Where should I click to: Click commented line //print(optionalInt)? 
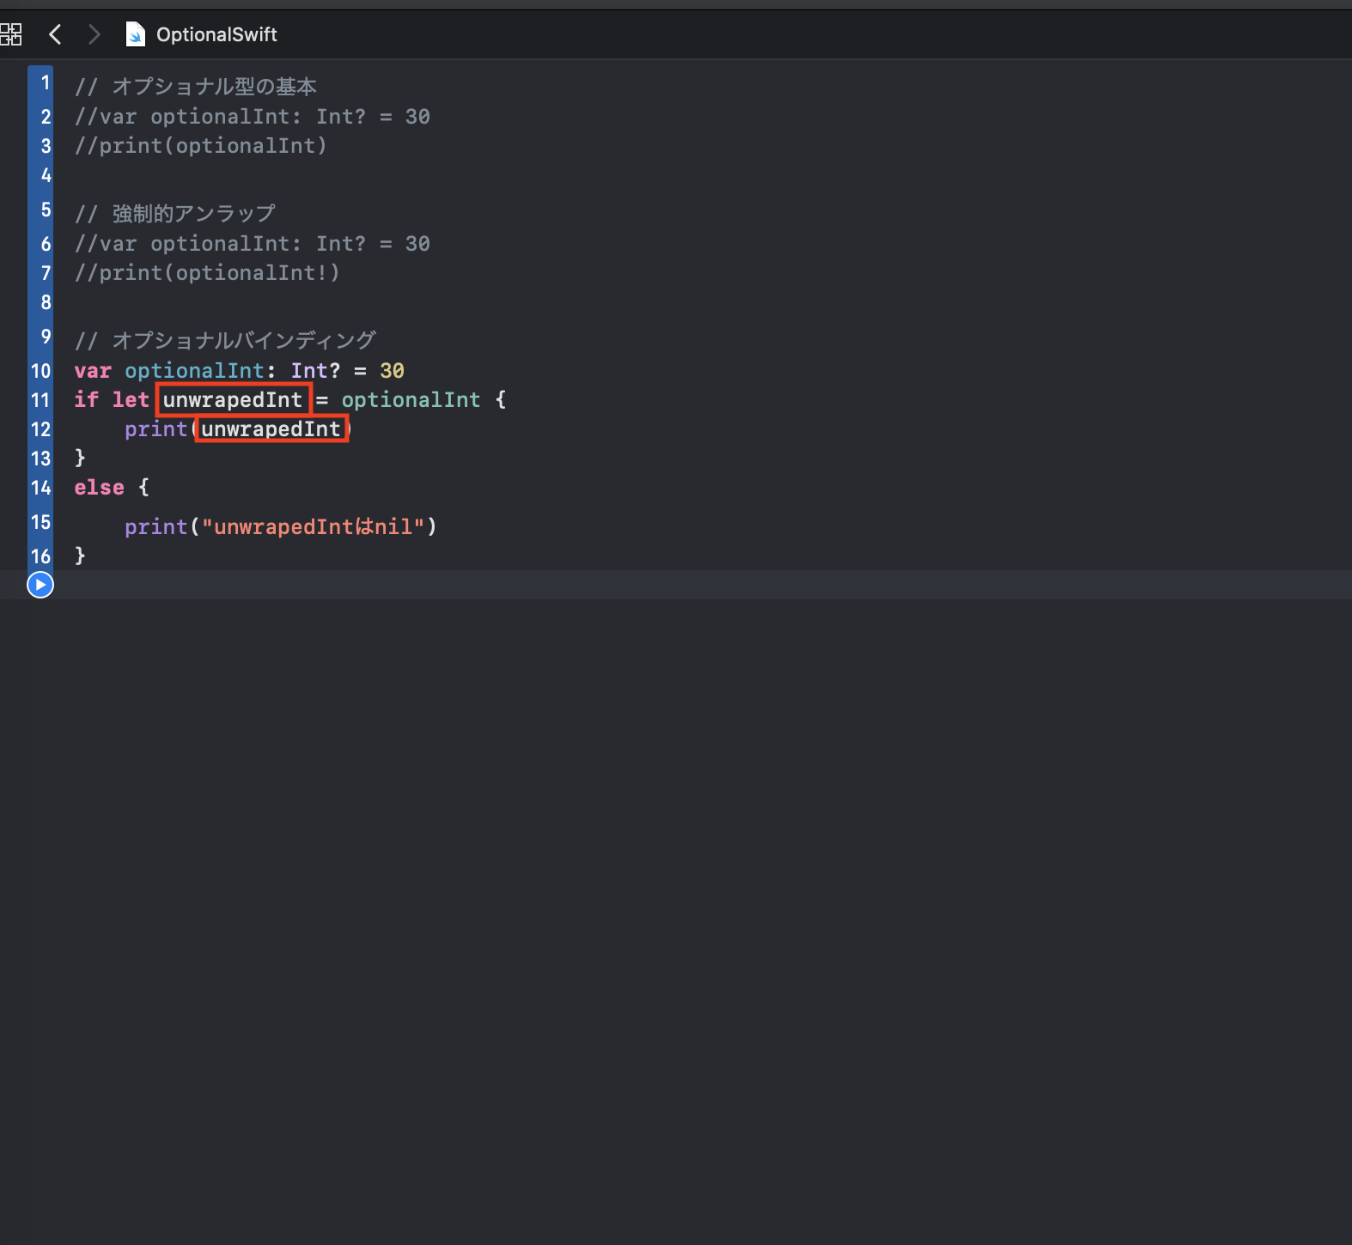[201, 146]
